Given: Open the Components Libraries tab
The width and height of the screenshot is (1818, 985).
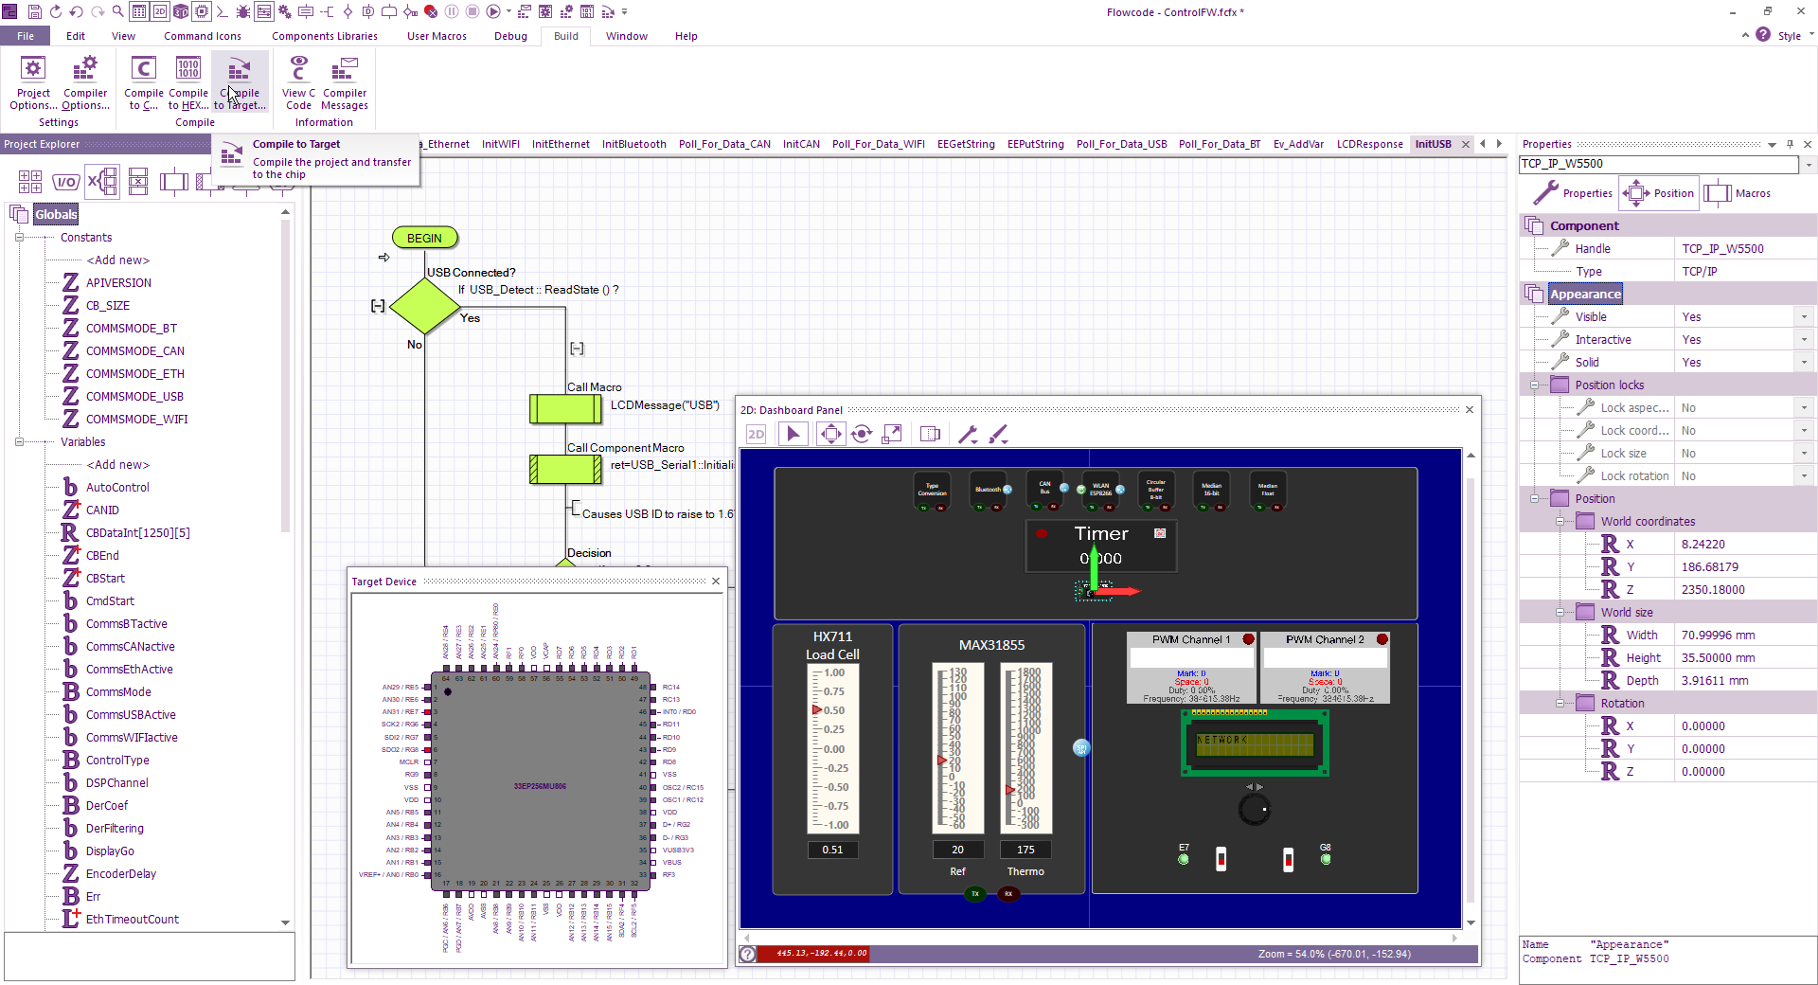Looking at the screenshot, I should pos(325,36).
